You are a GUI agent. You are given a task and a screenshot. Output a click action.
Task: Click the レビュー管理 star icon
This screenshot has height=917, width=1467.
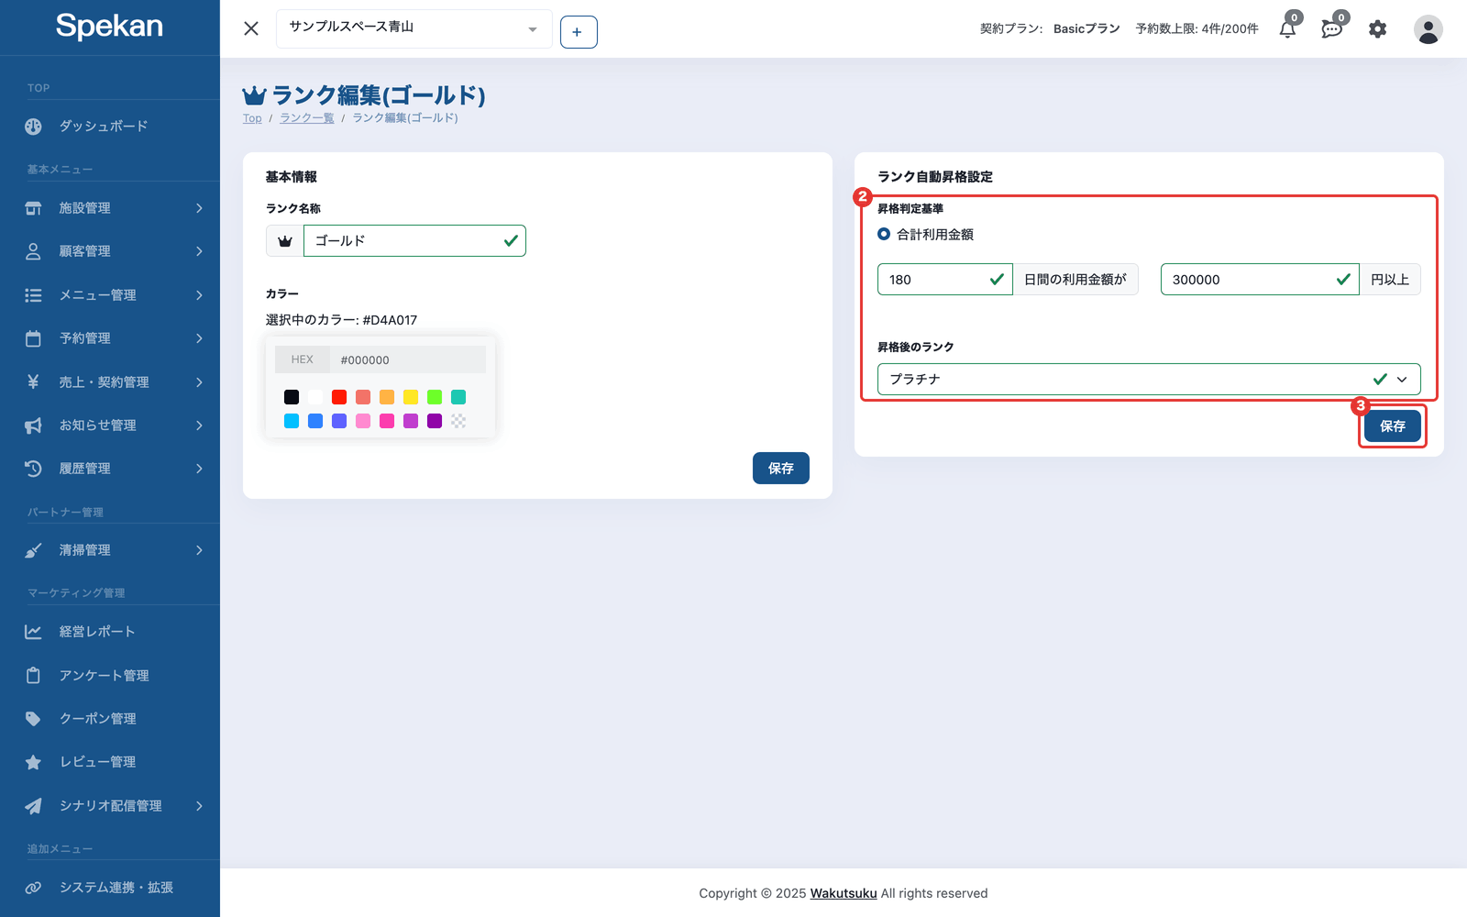[33, 762]
